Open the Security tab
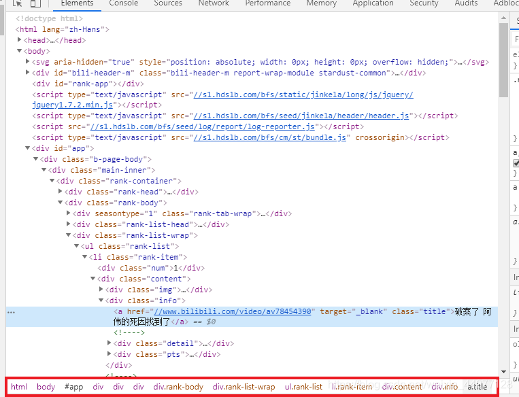Viewport: 519px width, 397px height. tap(424, 3)
